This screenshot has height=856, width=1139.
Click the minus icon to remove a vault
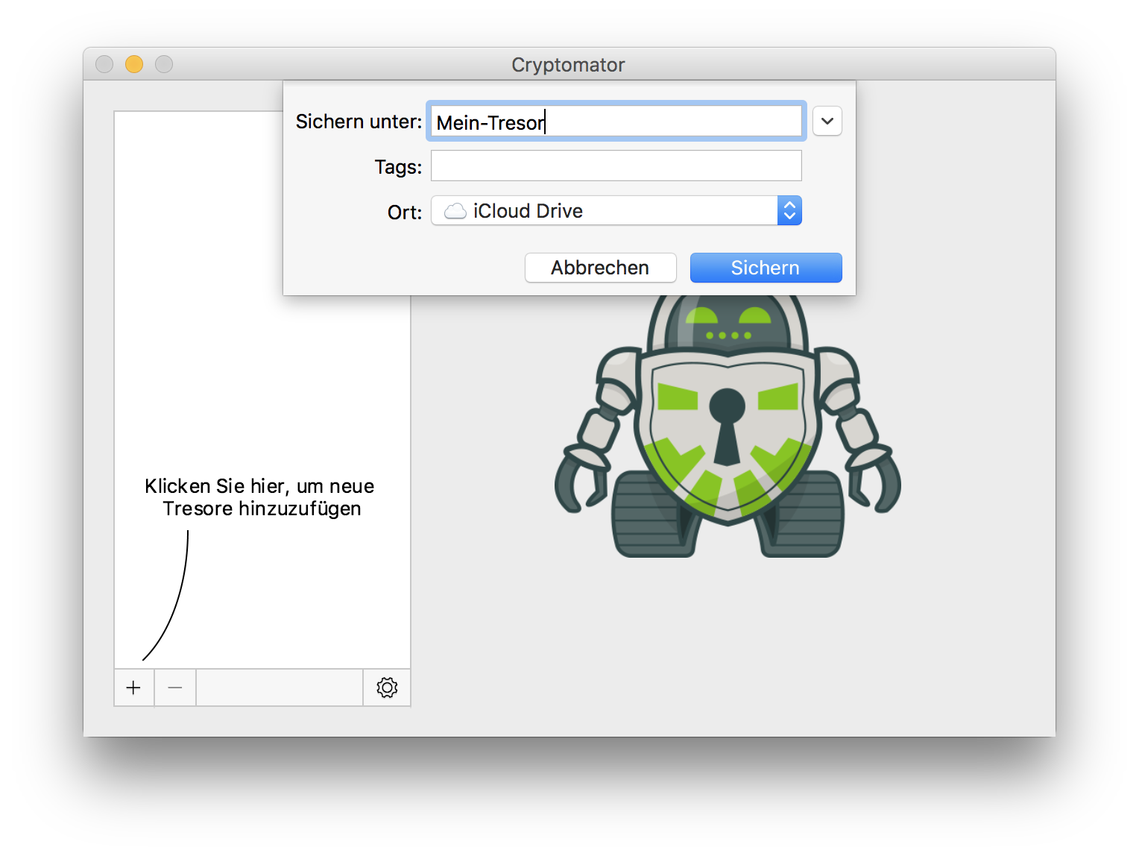[x=175, y=687]
